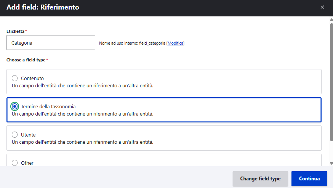
Task: Select the Termine della tassonomia radio button
Action: [15, 106]
